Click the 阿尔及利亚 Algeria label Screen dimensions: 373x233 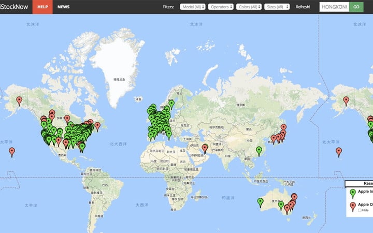tap(157, 151)
